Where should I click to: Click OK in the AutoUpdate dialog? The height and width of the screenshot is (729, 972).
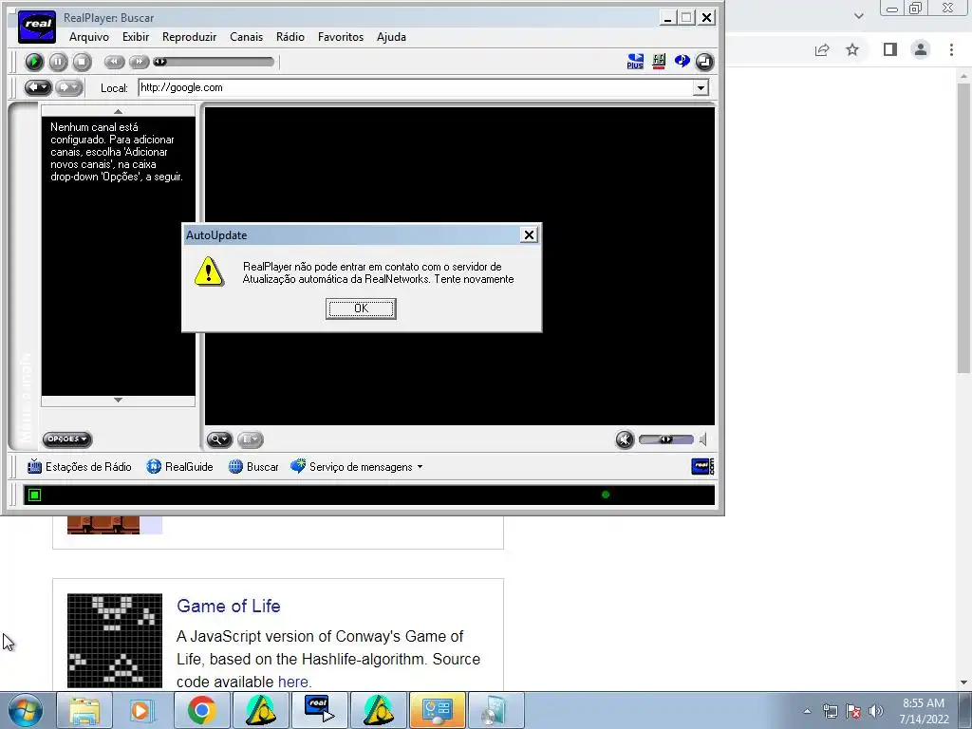click(x=361, y=308)
